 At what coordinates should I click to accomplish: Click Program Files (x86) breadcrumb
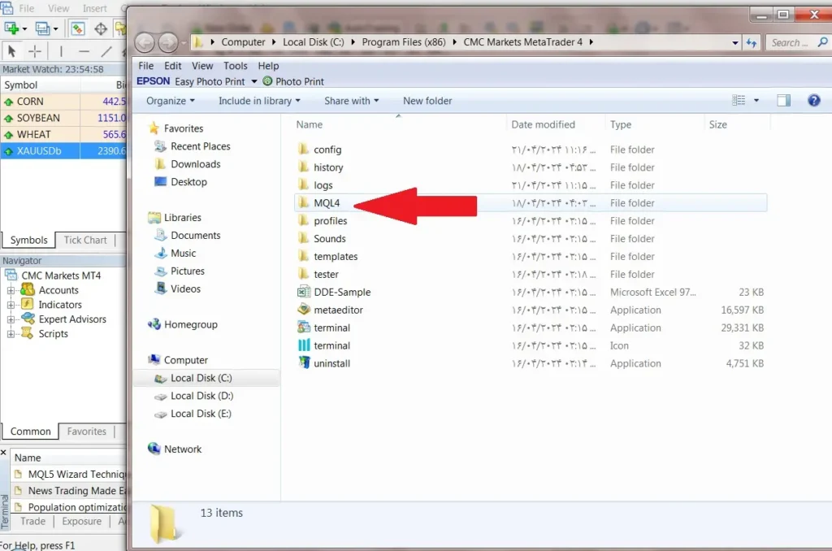(403, 42)
